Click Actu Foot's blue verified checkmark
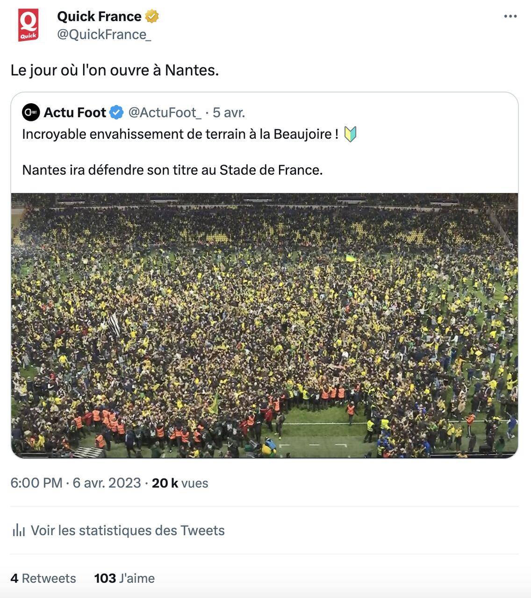The height and width of the screenshot is (598, 531). click(116, 113)
